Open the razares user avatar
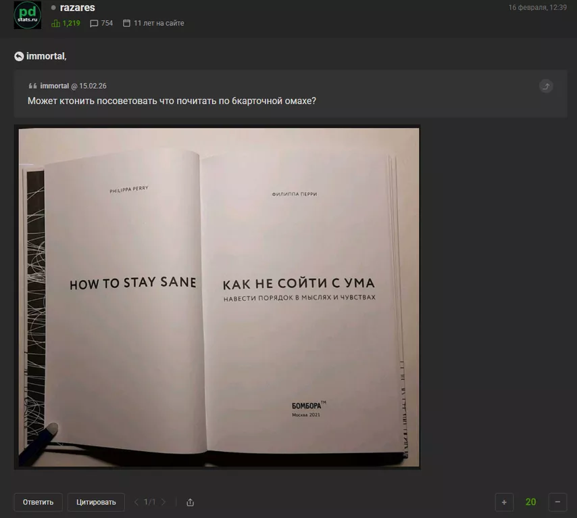This screenshot has height=518, width=577. pyautogui.click(x=27, y=15)
